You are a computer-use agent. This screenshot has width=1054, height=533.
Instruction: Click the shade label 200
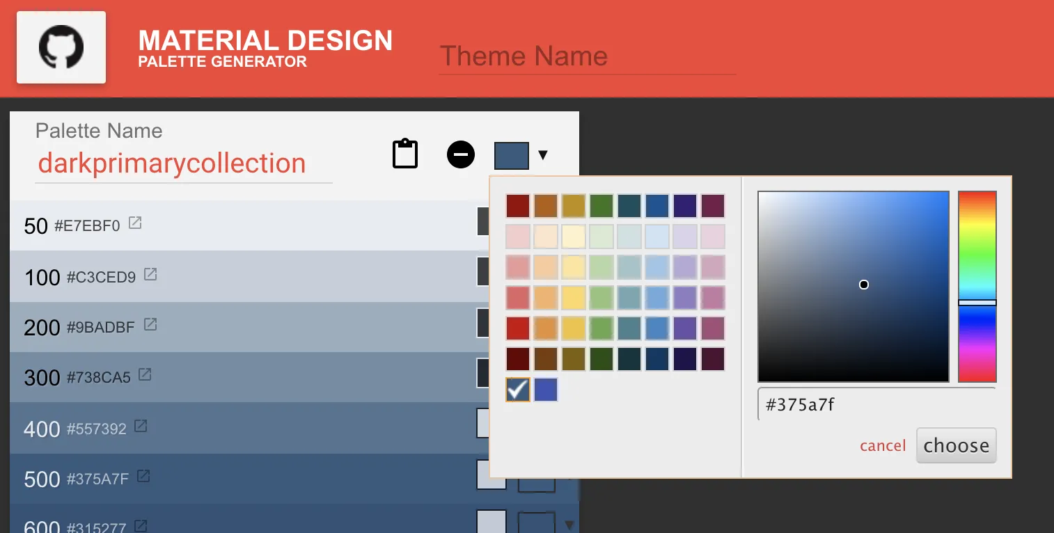pyautogui.click(x=42, y=328)
